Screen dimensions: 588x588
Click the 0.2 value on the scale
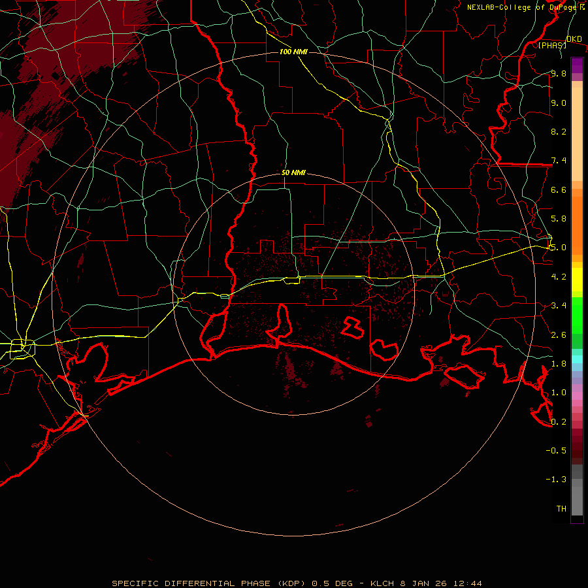(x=559, y=422)
